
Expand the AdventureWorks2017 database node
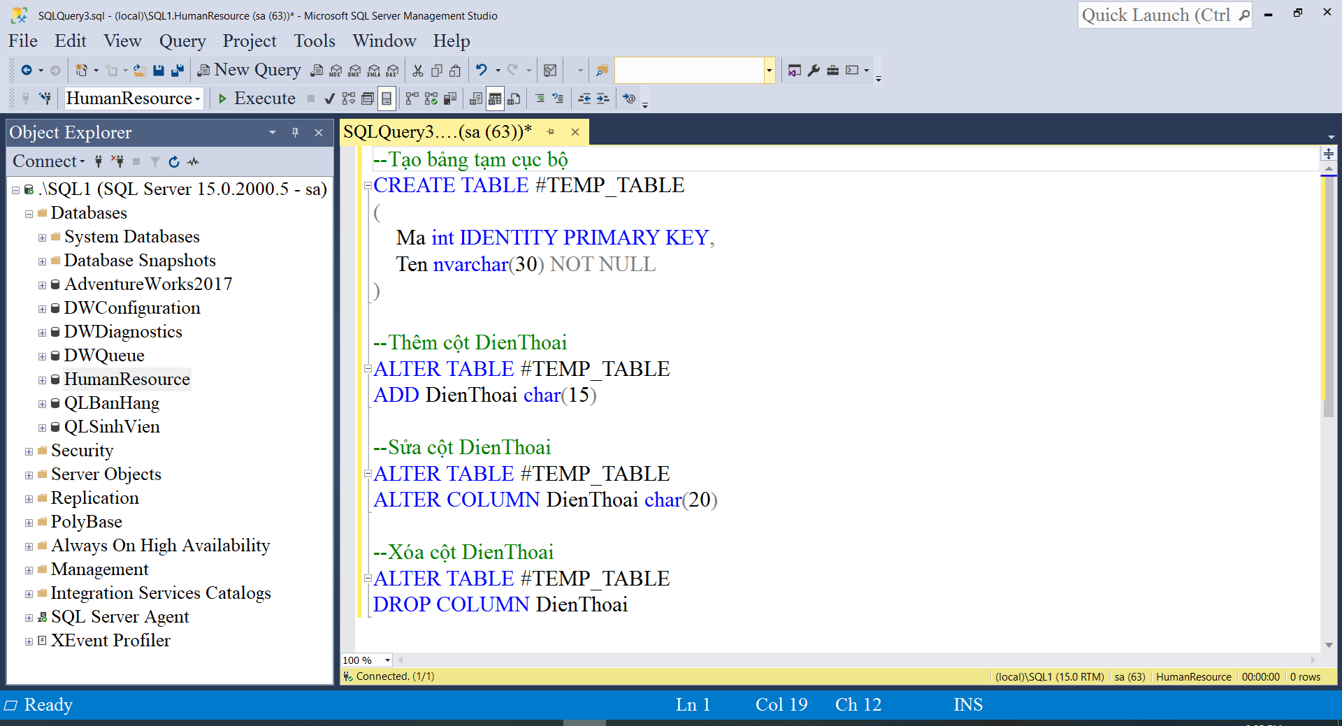[42, 285]
